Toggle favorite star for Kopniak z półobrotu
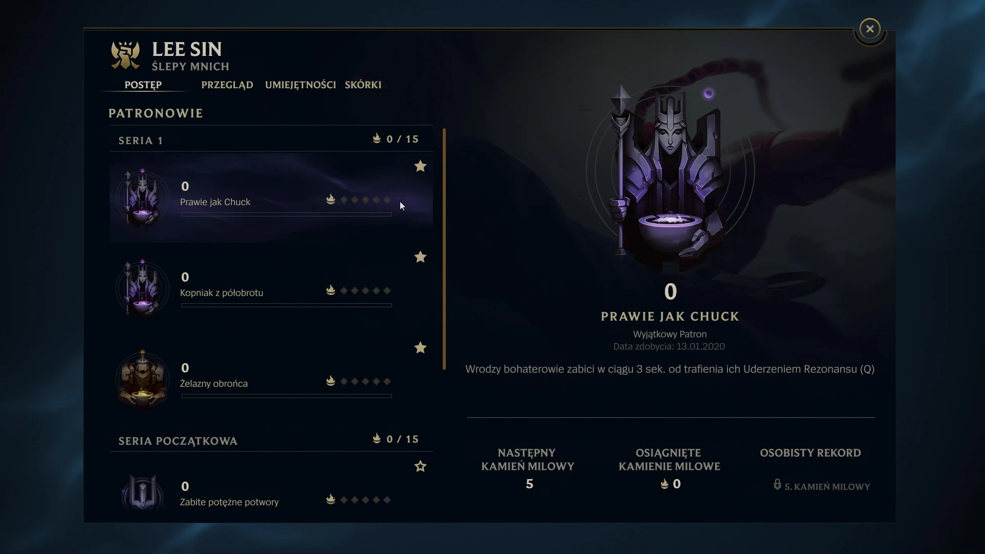This screenshot has width=985, height=554. 420,257
